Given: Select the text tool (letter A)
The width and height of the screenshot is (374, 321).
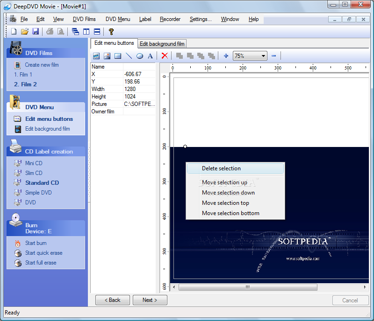Looking at the screenshot, I should pos(150,56).
